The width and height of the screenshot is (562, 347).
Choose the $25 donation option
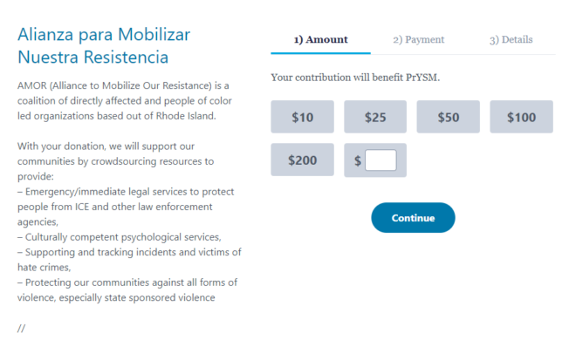pos(375,117)
